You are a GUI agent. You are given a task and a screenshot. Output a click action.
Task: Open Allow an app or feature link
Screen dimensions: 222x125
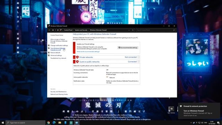(59, 41)
